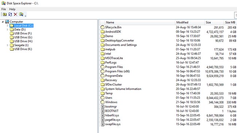Select the AndroidSDK name text

[113, 32]
